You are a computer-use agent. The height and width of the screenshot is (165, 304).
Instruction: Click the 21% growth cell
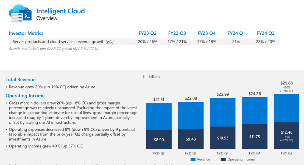tap(236, 42)
